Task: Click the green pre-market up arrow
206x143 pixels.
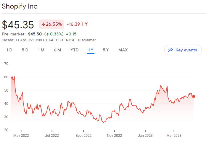Action: [x=48, y=34]
